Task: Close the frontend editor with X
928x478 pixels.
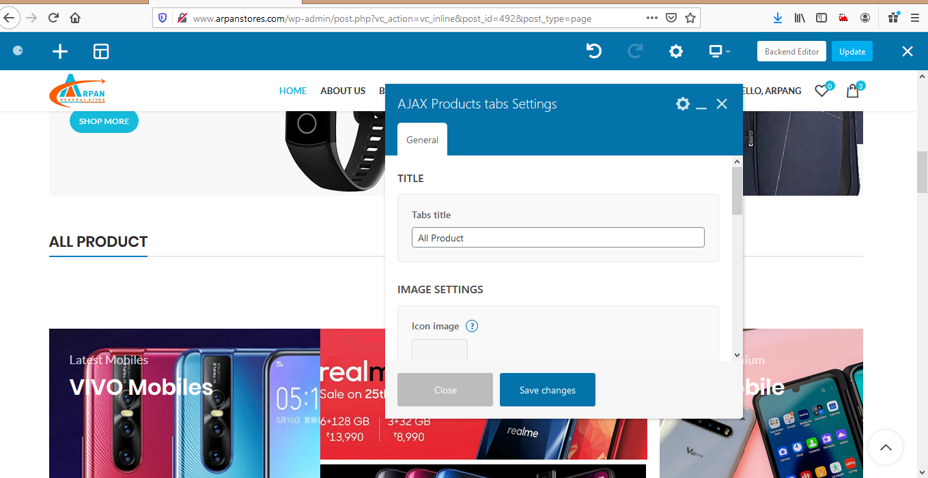Action: (908, 51)
